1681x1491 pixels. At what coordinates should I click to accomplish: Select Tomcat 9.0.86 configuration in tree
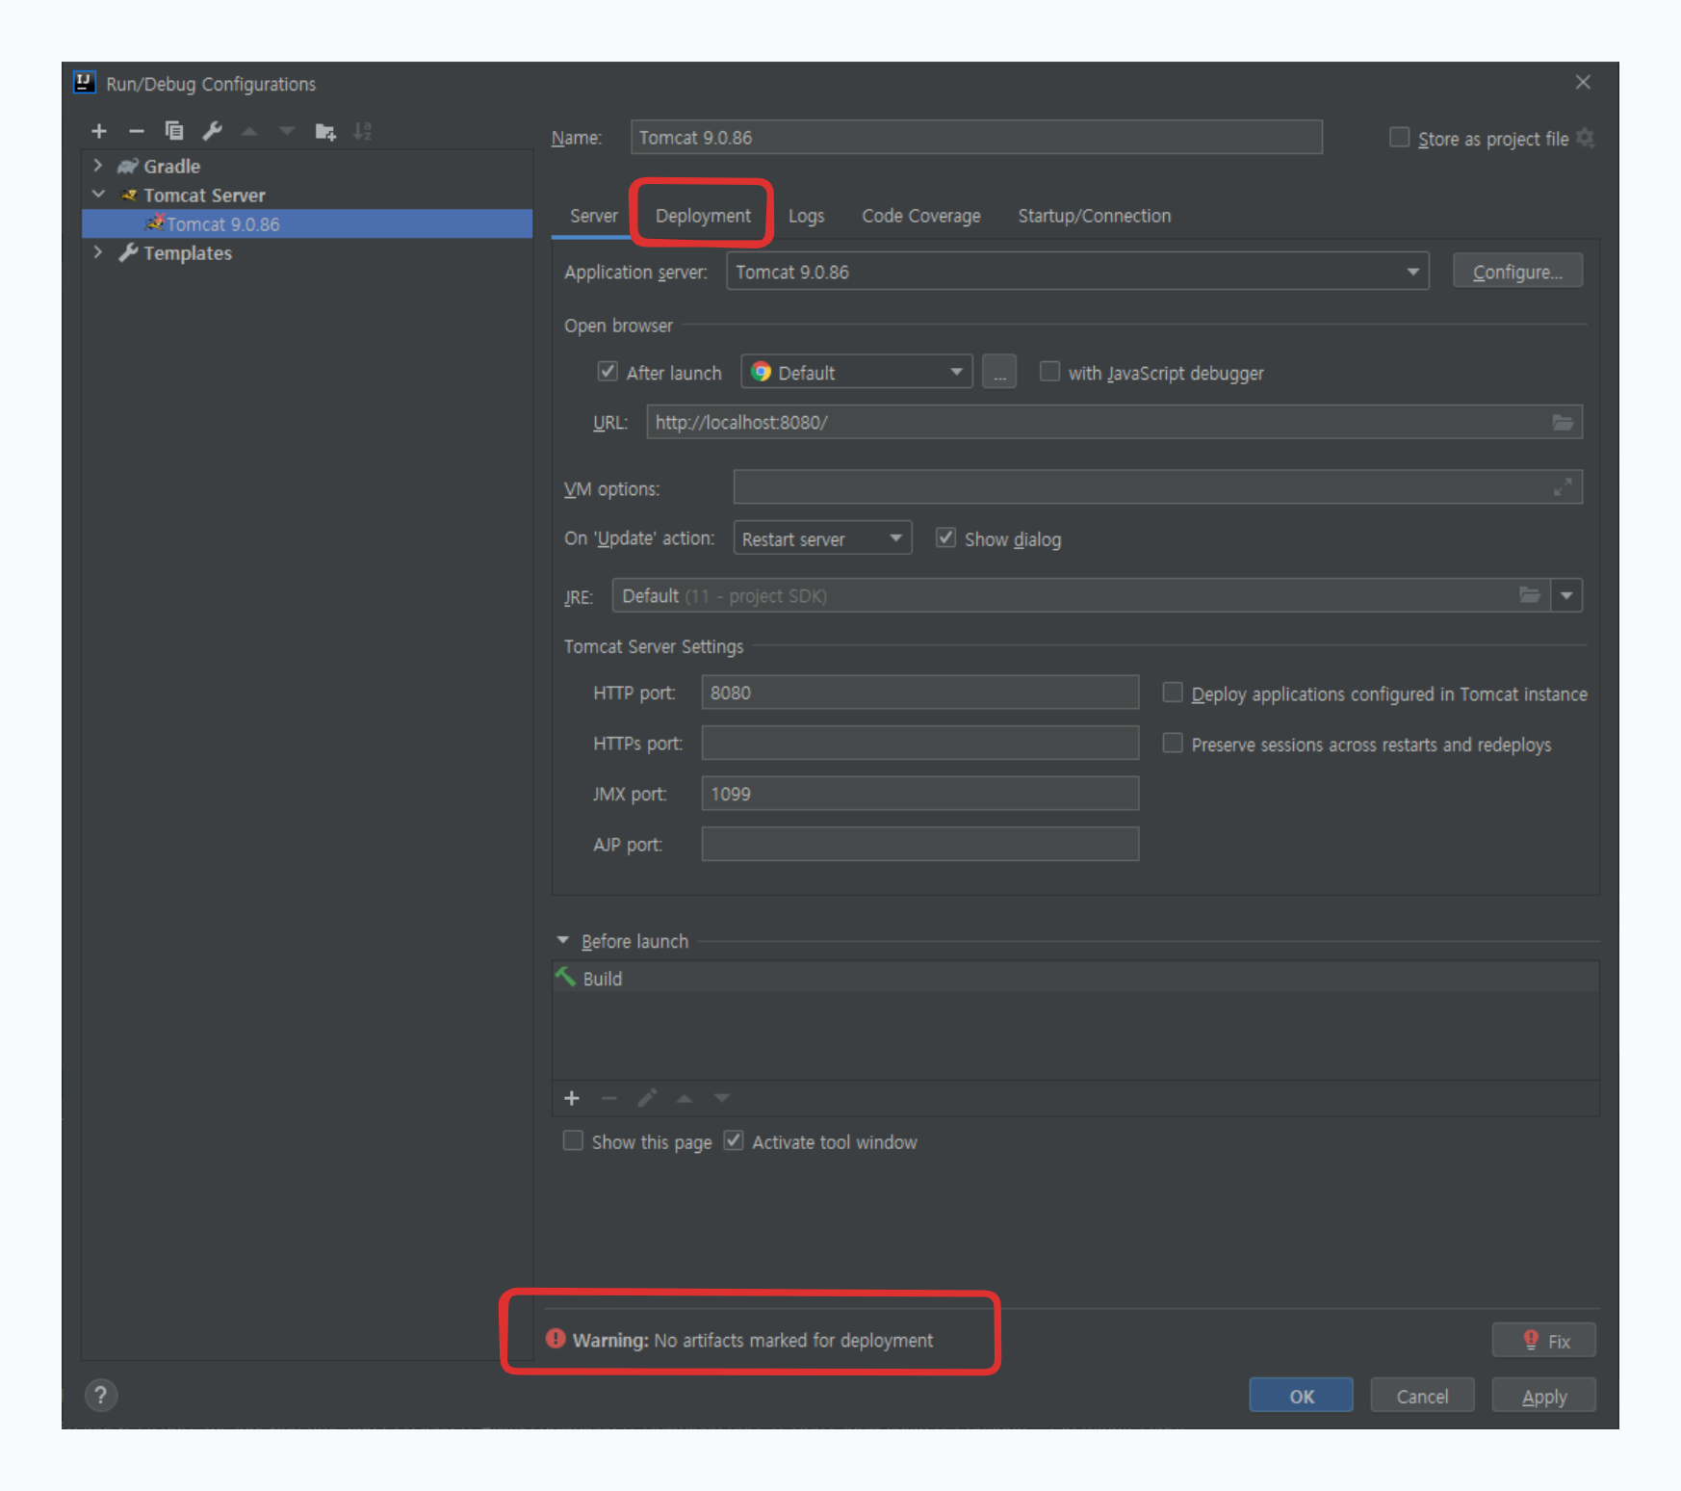coord(307,224)
